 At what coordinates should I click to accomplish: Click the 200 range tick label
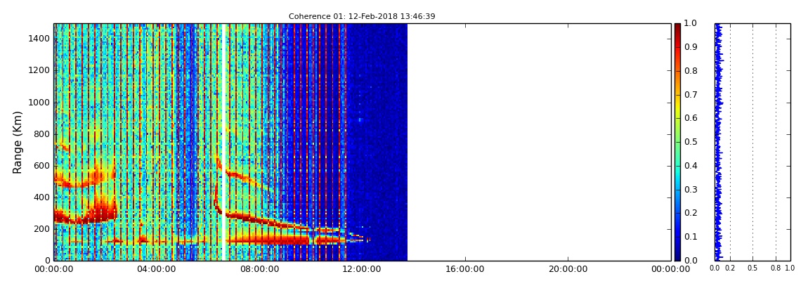(x=42, y=229)
